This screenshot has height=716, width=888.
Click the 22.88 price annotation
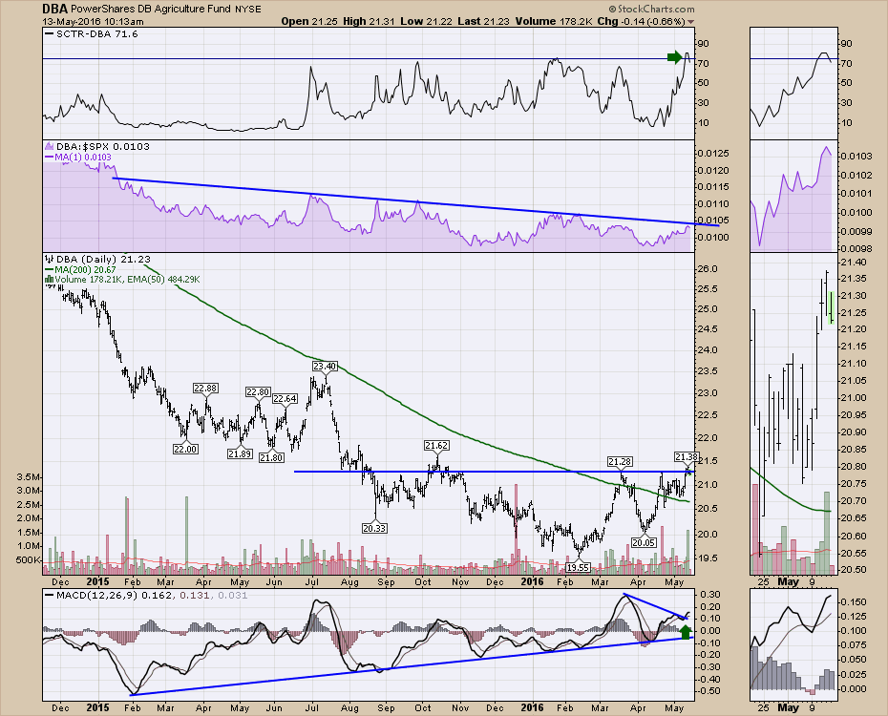coord(205,389)
